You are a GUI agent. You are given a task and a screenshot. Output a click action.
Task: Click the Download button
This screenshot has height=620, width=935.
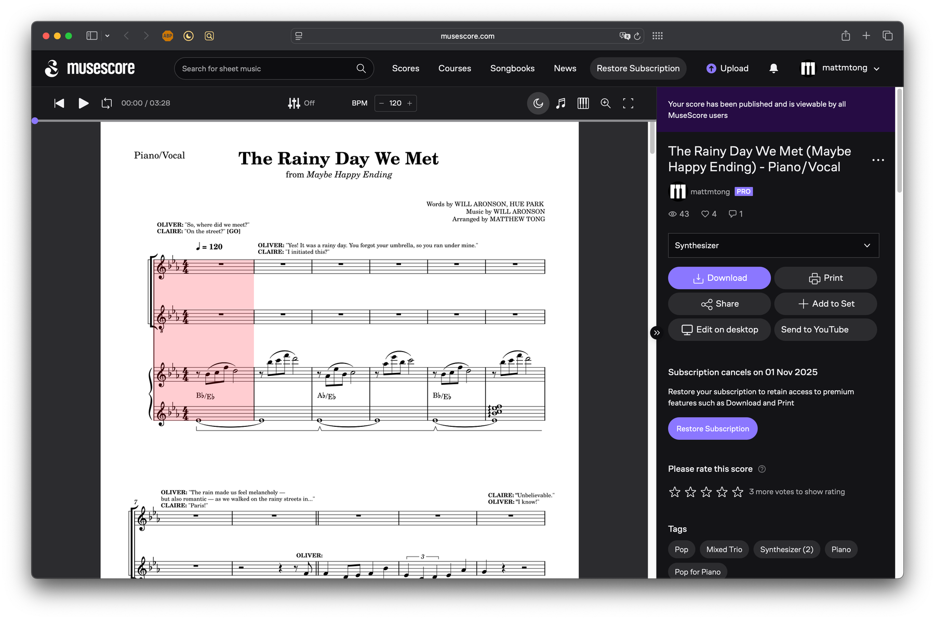click(719, 278)
